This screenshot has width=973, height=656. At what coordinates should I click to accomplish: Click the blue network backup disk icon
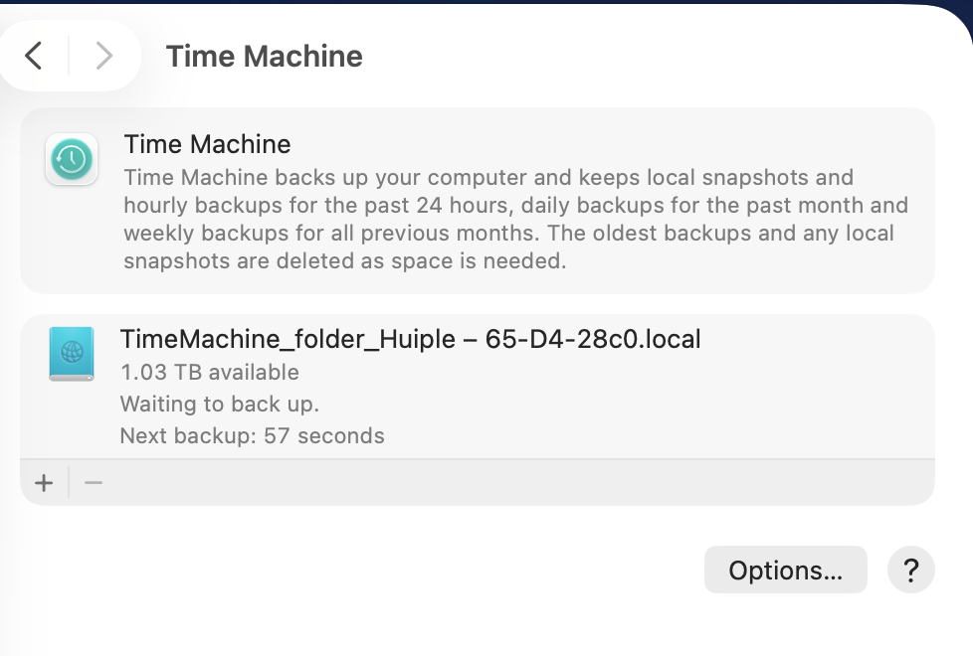71,354
